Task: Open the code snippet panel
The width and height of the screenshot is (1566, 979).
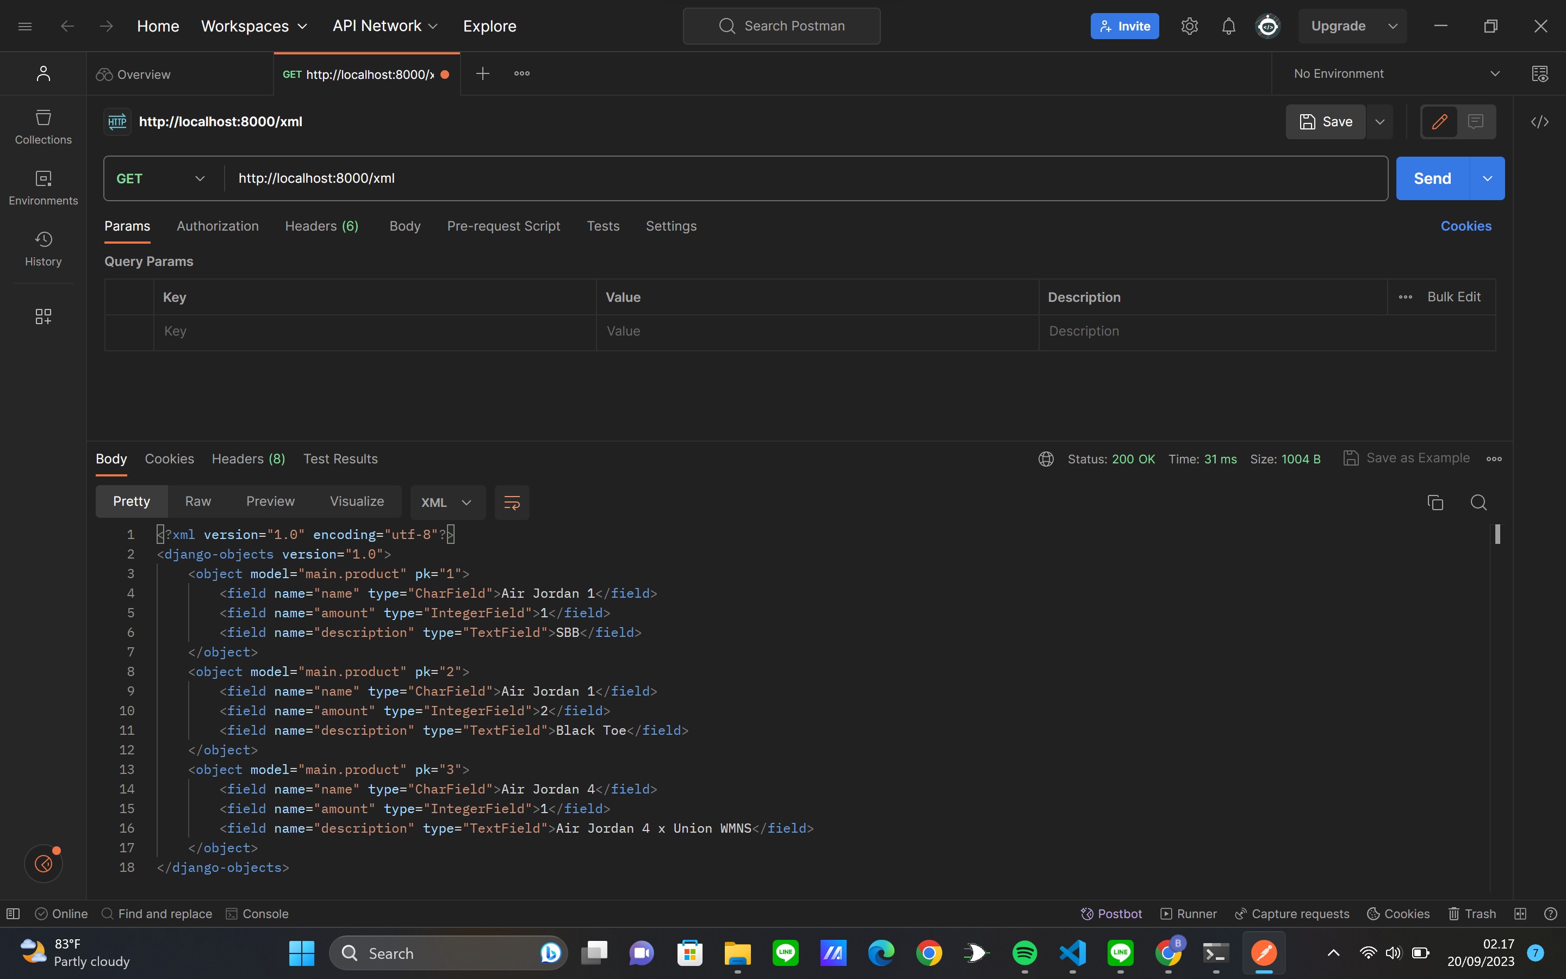Action: click(1540, 122)
